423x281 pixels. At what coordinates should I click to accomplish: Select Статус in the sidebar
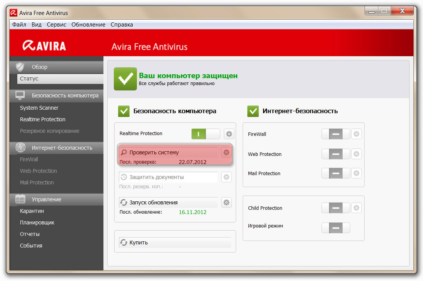coord(60,79)
